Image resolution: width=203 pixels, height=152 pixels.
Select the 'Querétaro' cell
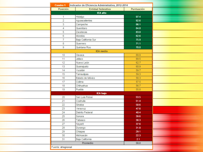(x=100, y=28)
